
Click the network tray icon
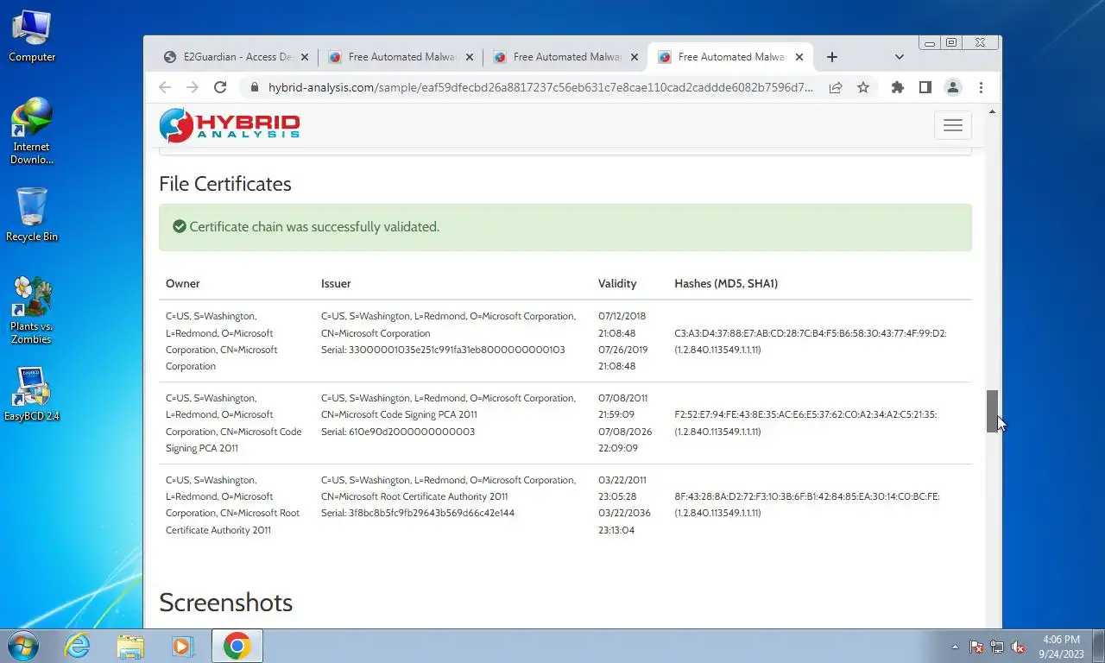pos(997,647)
